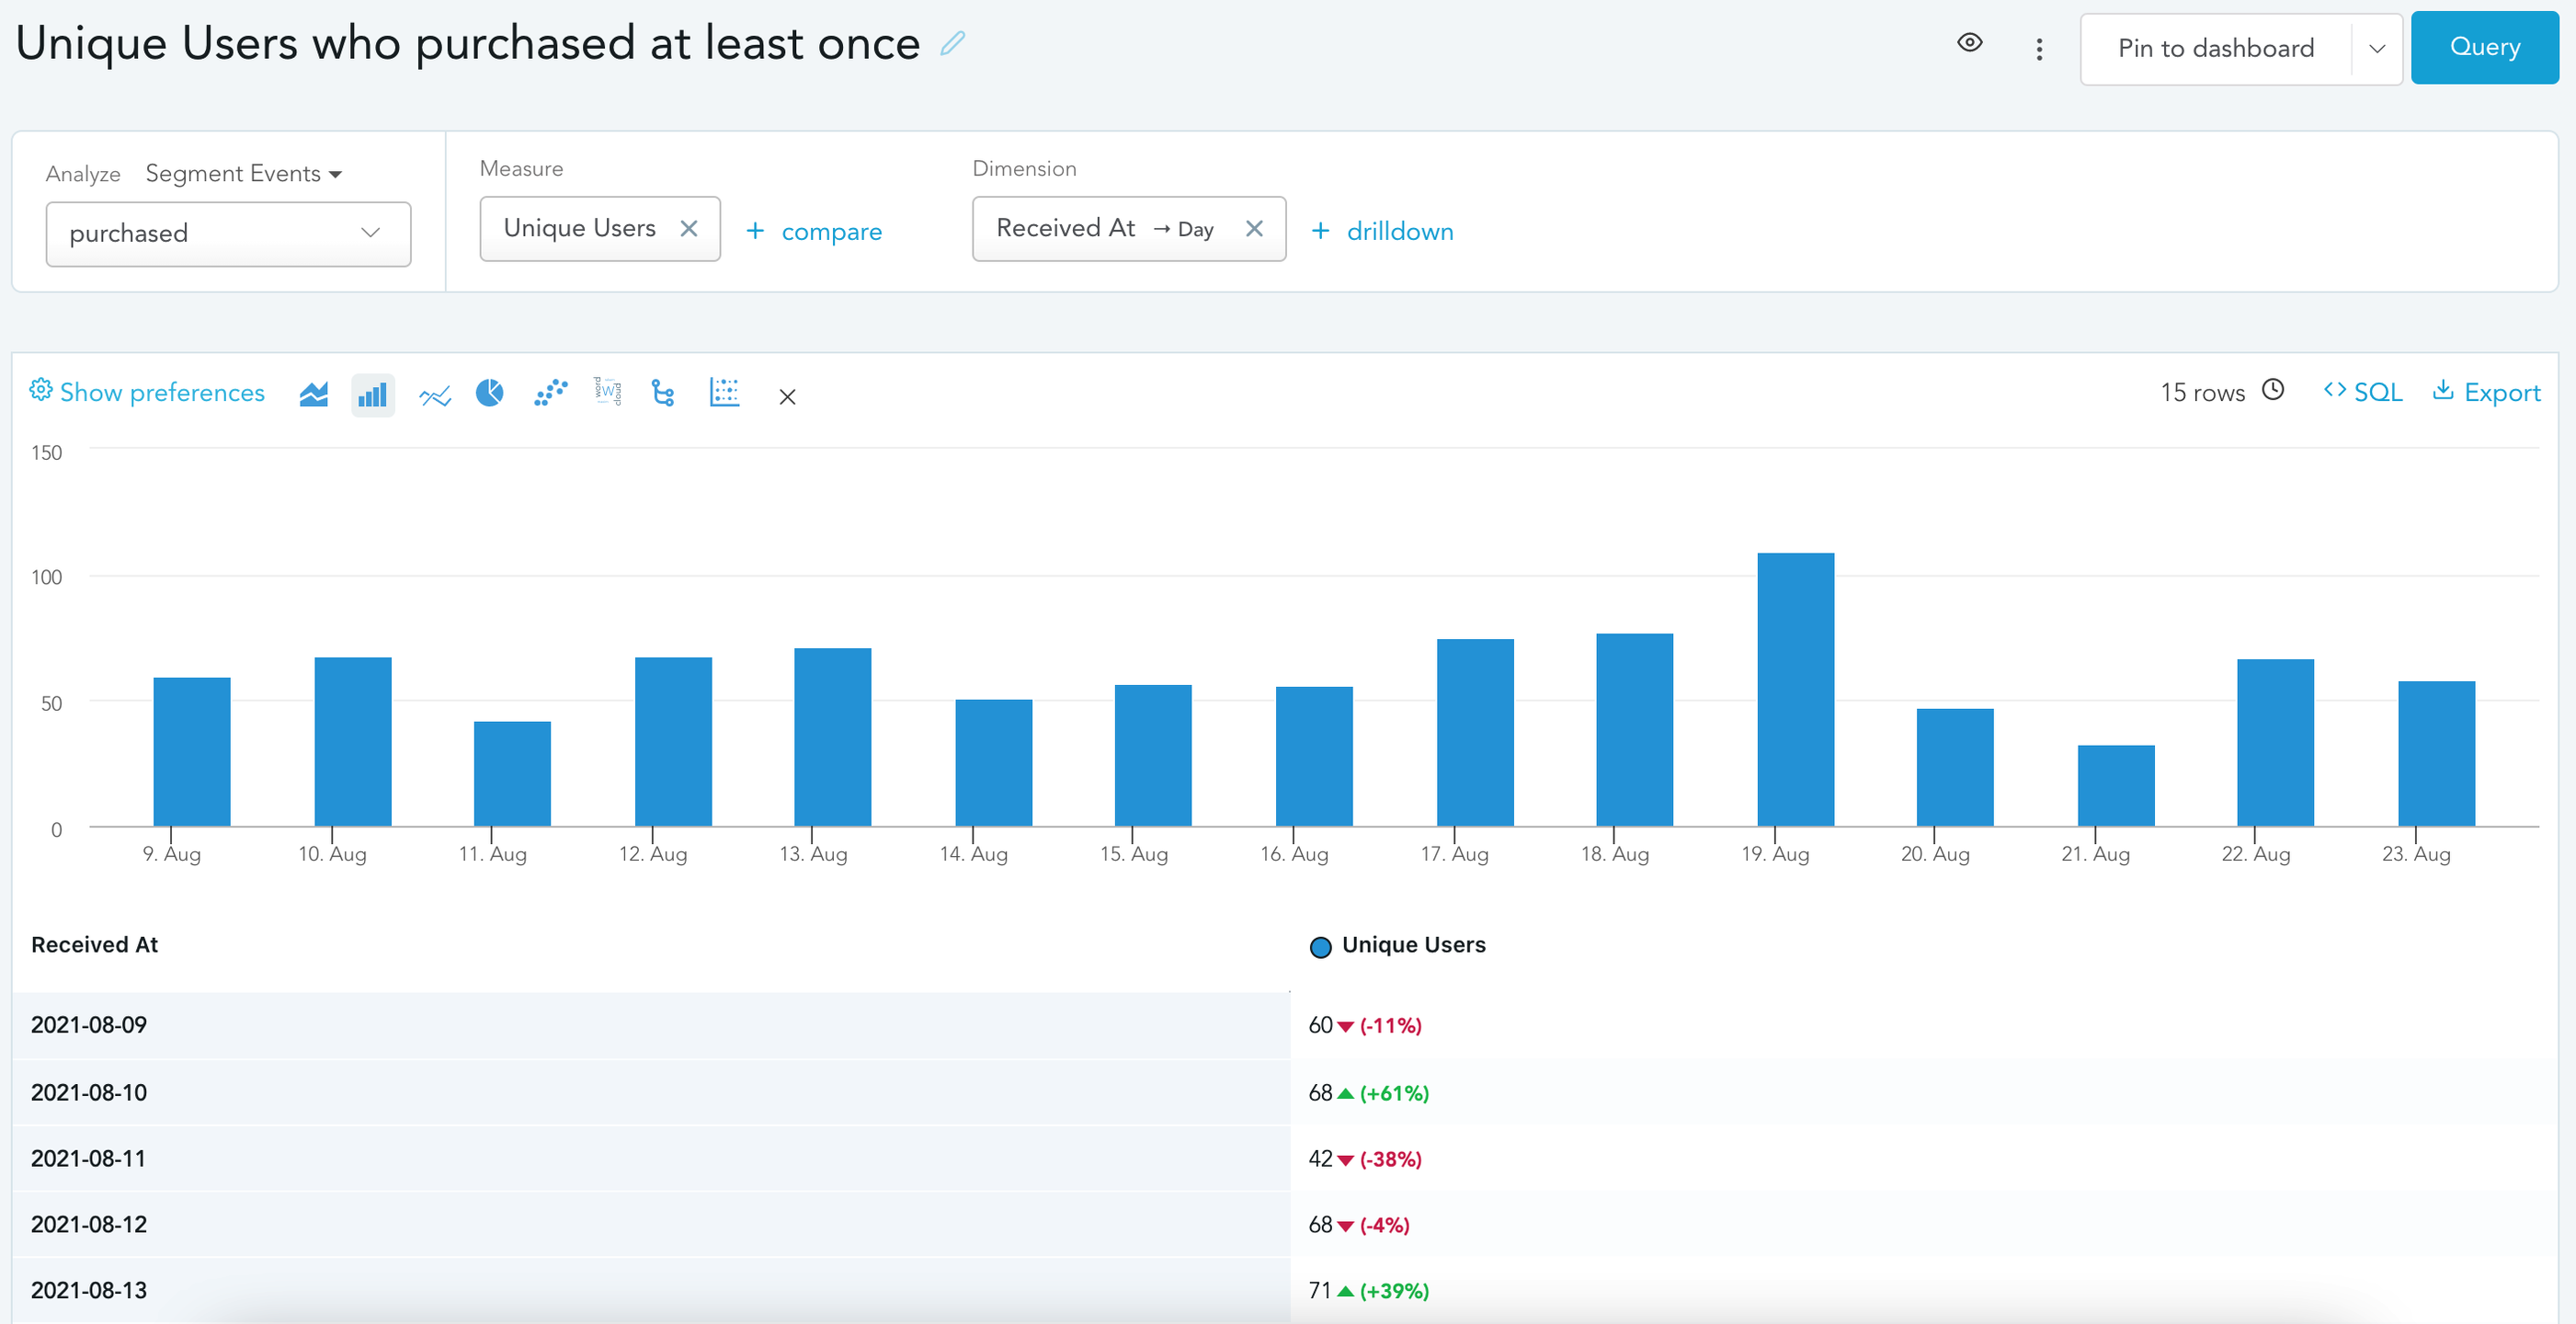Open the purchased event dropdown
Image resolution: width=2576 pixels, height=1324 pixels.
[x=228, y=234]
